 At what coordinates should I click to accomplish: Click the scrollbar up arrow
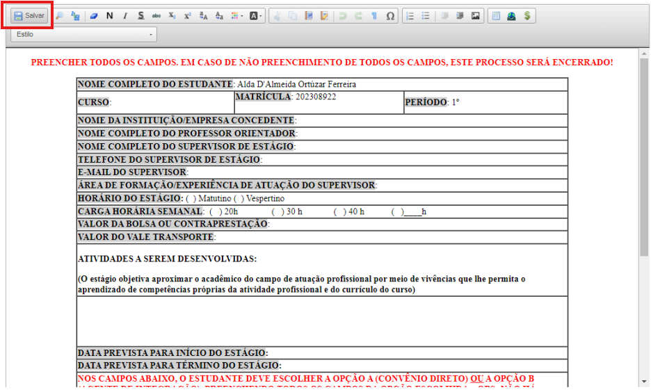pos(644,54)
